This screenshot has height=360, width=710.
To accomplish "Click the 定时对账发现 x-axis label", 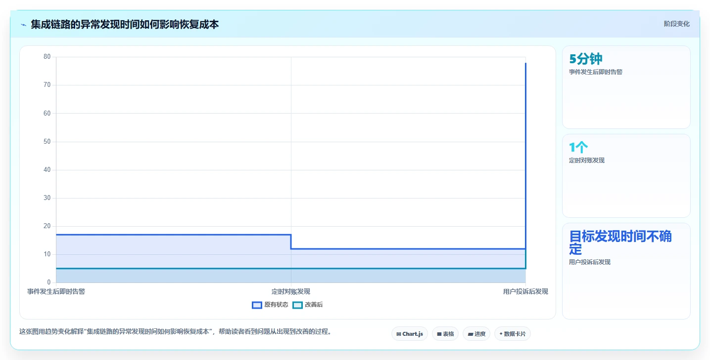I will point(291,291).
